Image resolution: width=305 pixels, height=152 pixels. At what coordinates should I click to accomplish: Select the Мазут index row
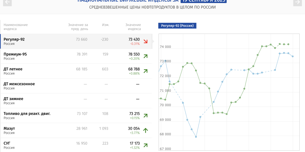[x=76, y=130]
